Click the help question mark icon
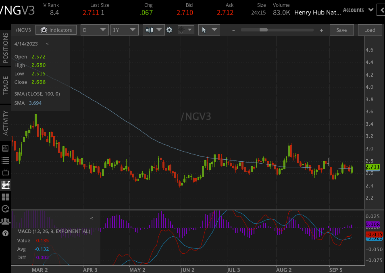This screenshot has height=273, width=385. [5, 233]
